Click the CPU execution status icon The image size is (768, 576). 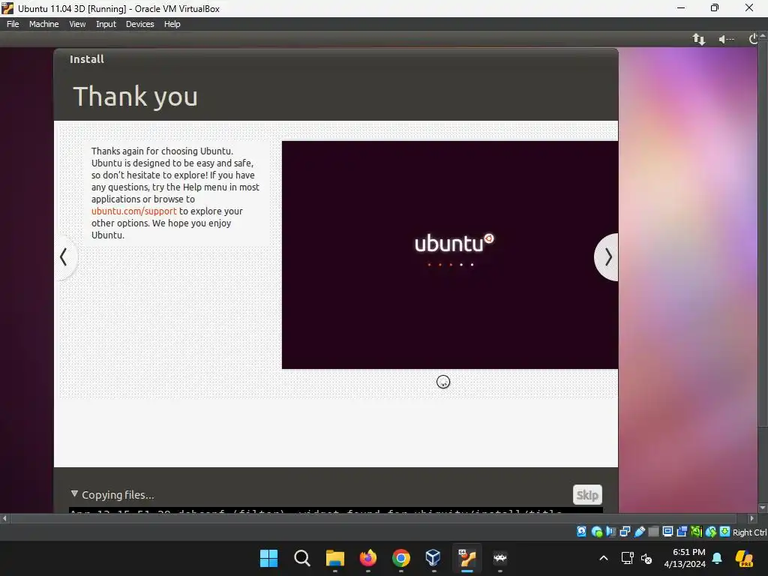point(697,532)
